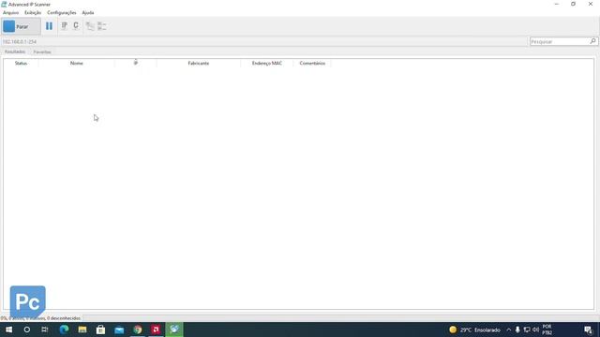Open the Configurações menu

[62, 12]
